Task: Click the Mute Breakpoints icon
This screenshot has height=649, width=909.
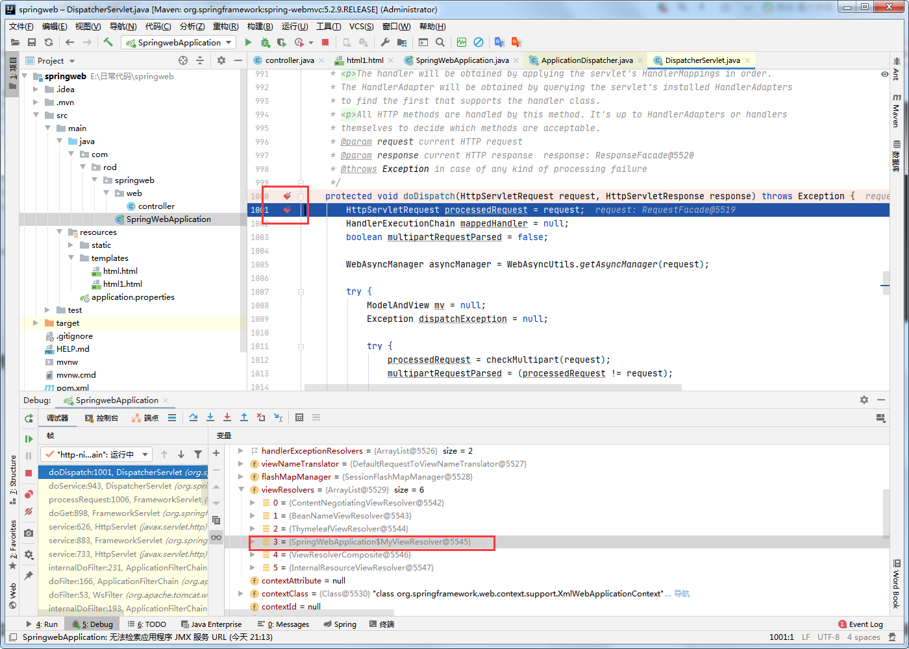Action: pos(29,511)
